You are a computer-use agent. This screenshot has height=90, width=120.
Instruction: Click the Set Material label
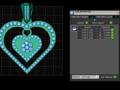click(106, 77)
